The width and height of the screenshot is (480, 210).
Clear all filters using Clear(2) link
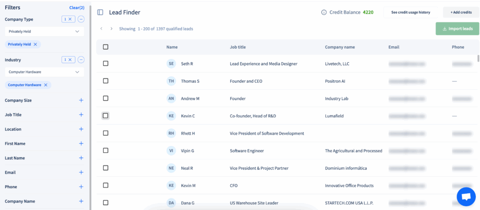(77, 7)
